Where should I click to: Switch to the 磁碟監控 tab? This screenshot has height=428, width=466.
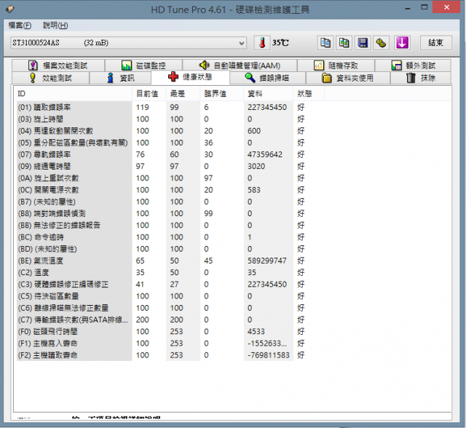point(143,66)
